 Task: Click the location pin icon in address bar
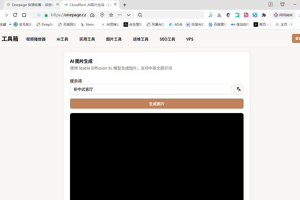[x=102, y=15]
